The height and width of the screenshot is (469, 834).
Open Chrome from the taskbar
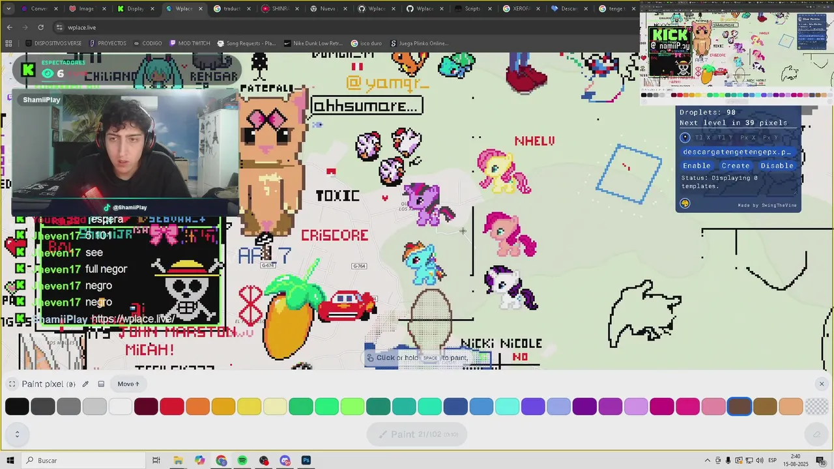[221, 461]
